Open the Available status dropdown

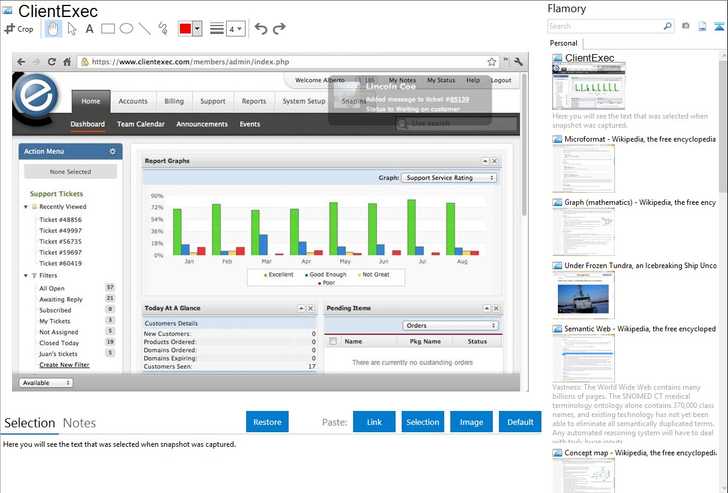click(46, 383)
